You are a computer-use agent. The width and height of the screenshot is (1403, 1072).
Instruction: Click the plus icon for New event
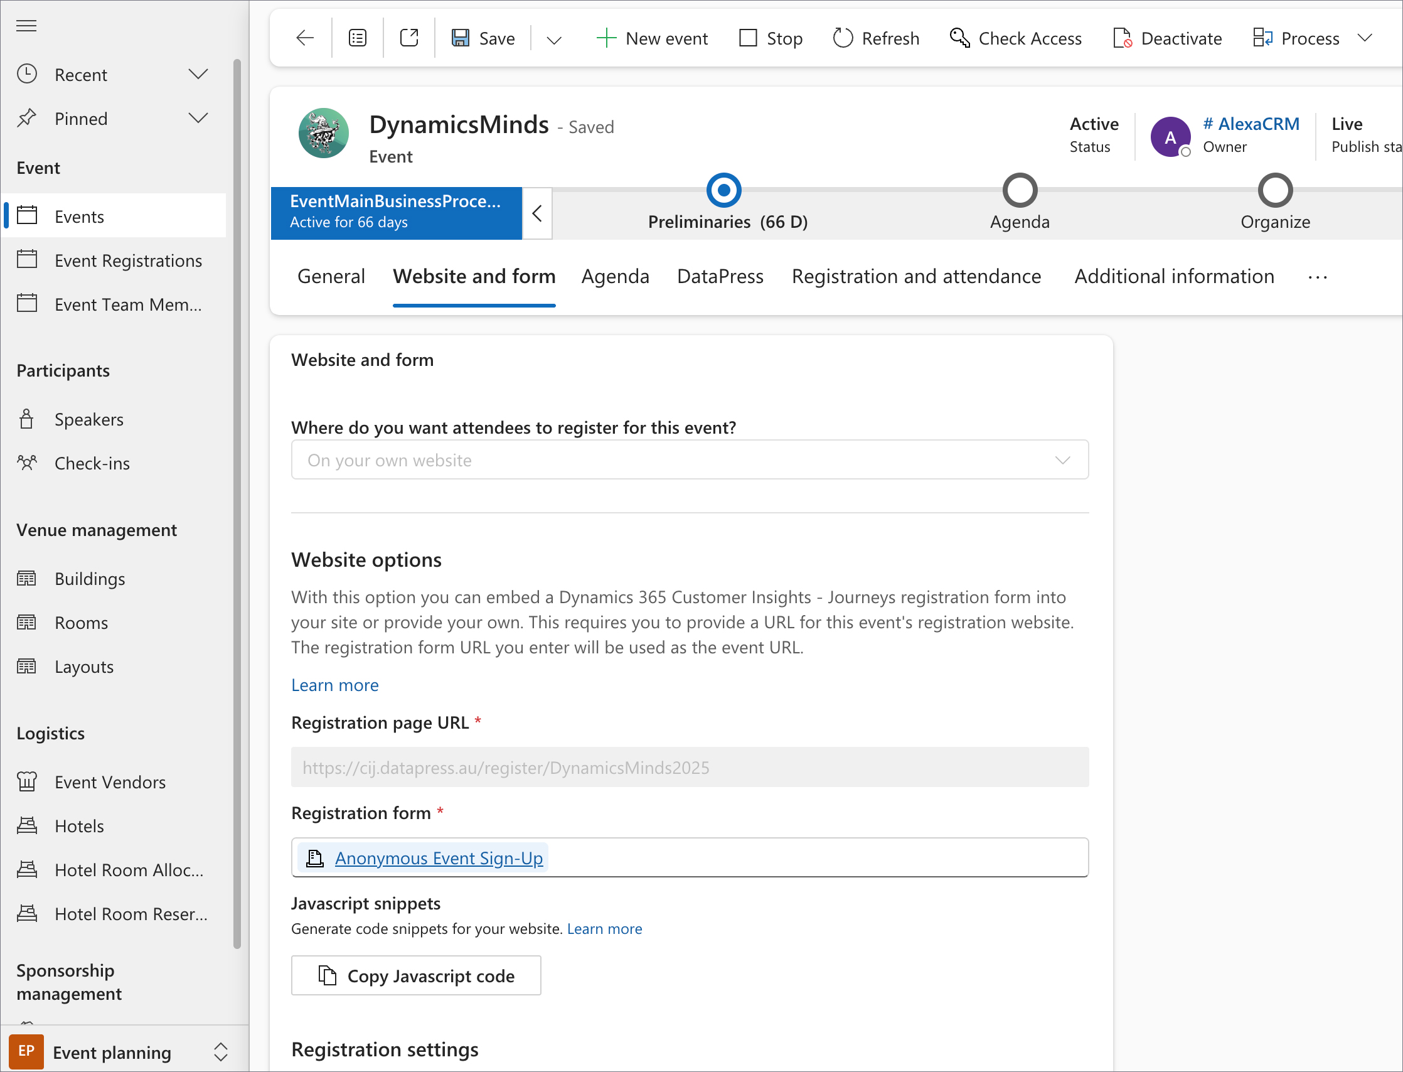tap(605, 38)
